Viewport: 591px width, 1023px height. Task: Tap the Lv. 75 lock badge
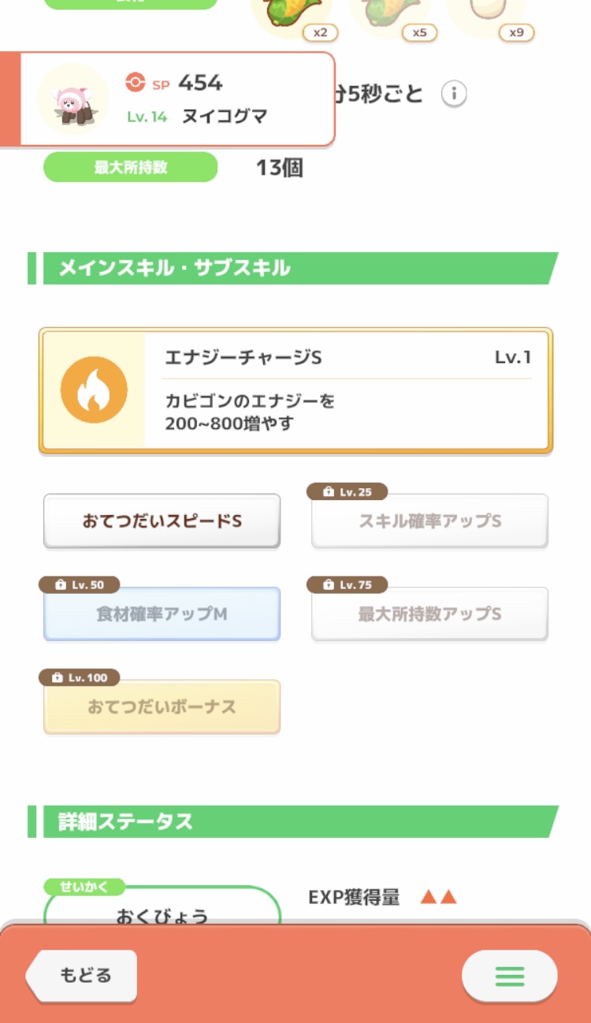347,585
